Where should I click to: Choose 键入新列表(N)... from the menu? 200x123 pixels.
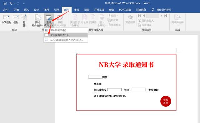coord(66,30)
